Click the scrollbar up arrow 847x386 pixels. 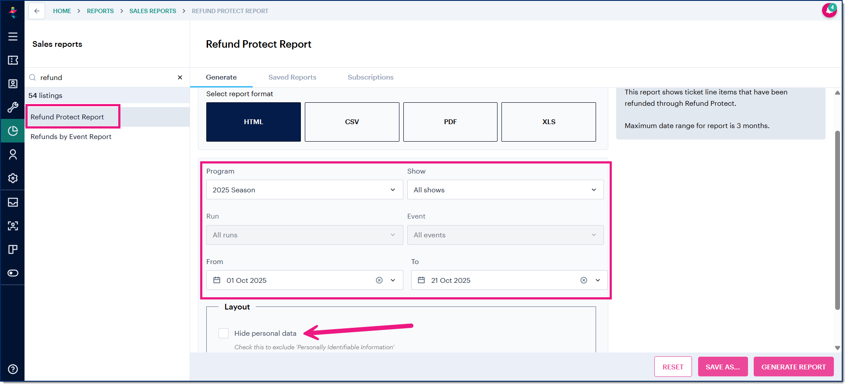click(837, 93)
